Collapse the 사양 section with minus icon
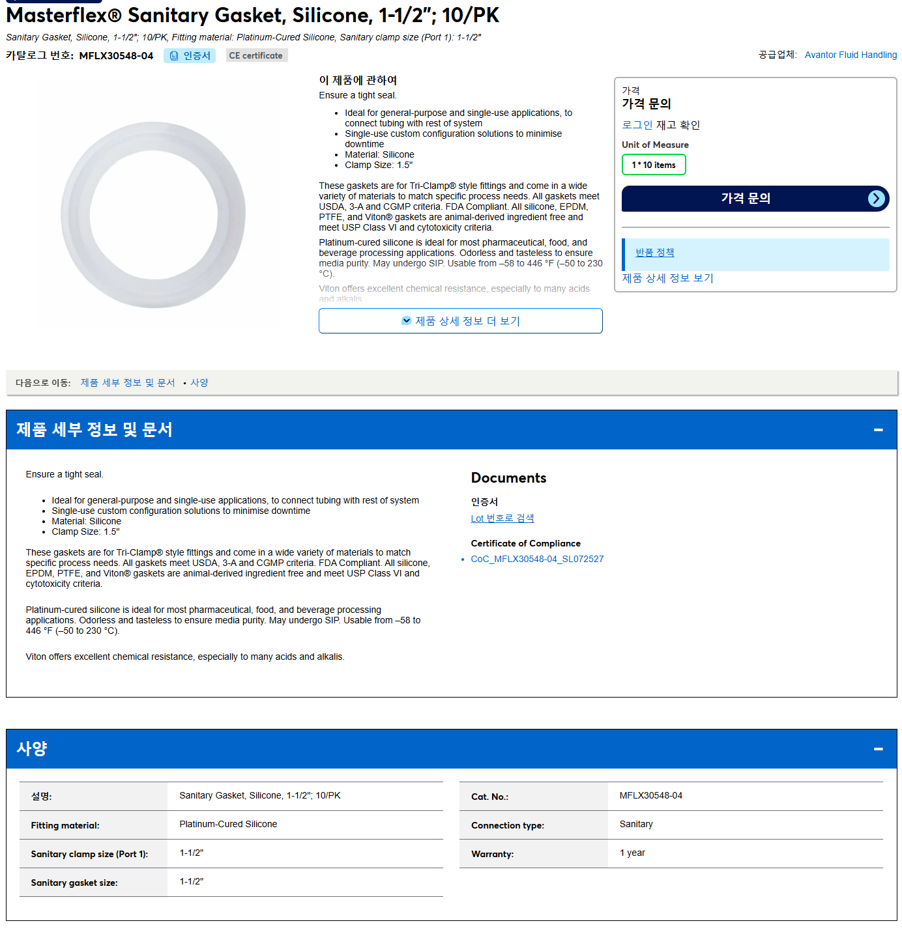902x934 pixels. 879,749
